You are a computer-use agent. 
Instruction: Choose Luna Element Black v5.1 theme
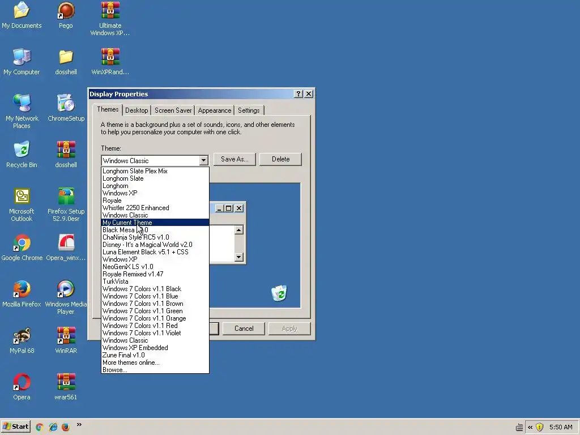tap(155, 252)
